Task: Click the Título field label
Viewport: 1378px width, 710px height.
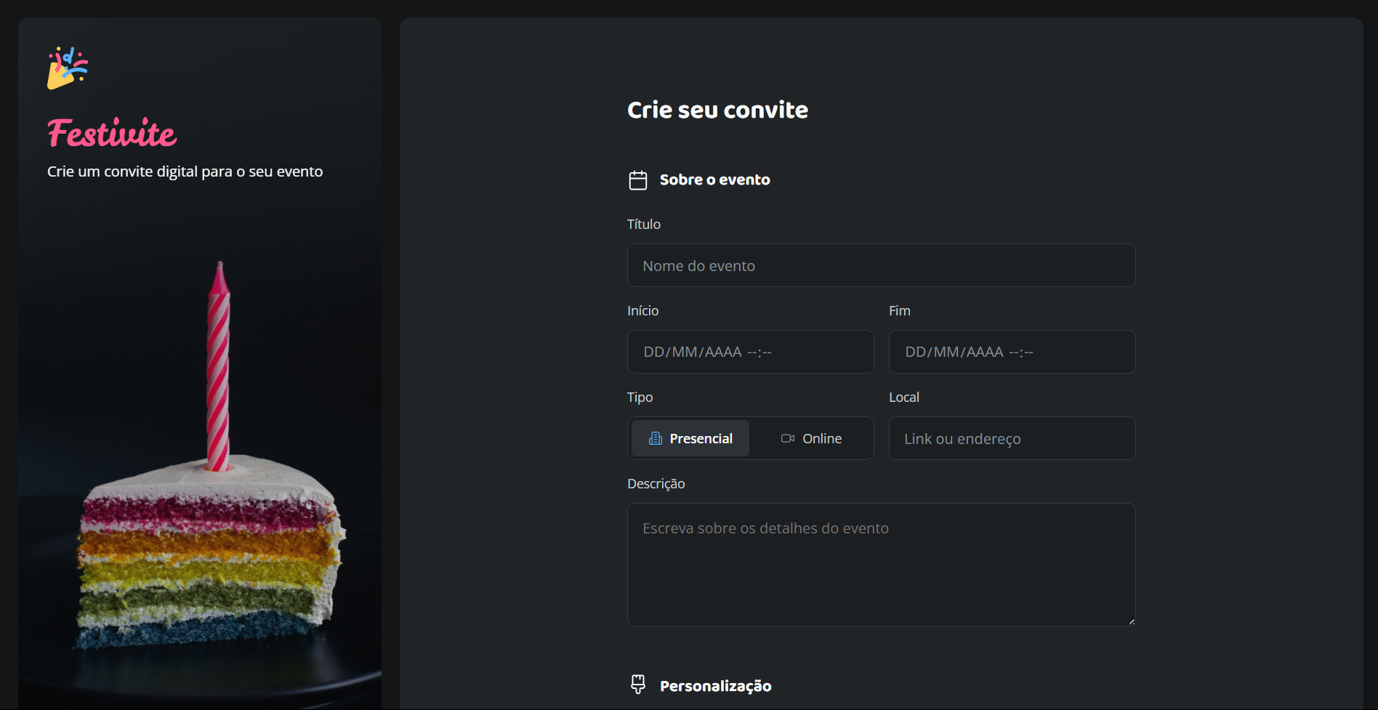Action: (644, 224)
